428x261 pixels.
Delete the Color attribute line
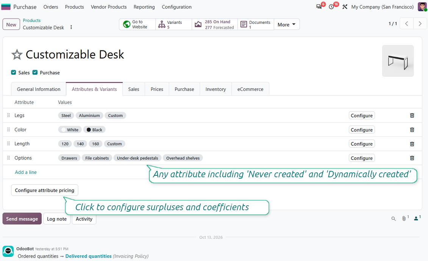click(x=412, y=130)
